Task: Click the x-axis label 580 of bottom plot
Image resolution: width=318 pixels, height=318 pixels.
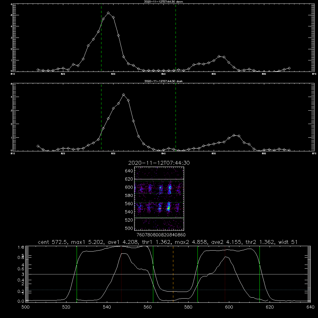Action: tap(188, 307)
